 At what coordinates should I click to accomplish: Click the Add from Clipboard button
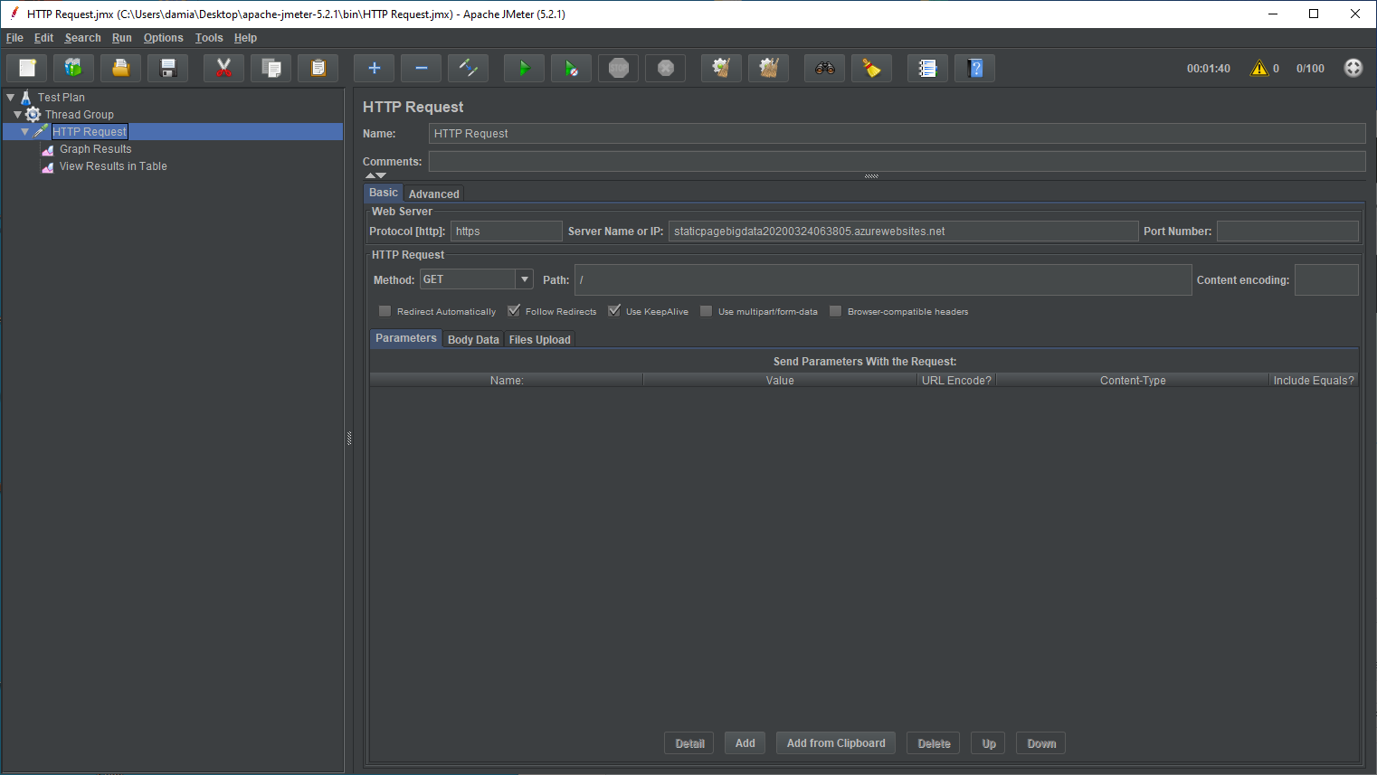pos(835,742)
